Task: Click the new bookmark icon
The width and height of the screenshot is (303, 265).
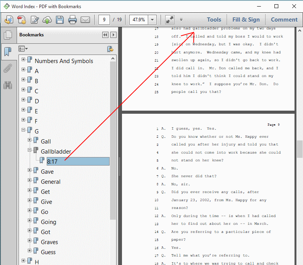Action: (x=110, y=49)
